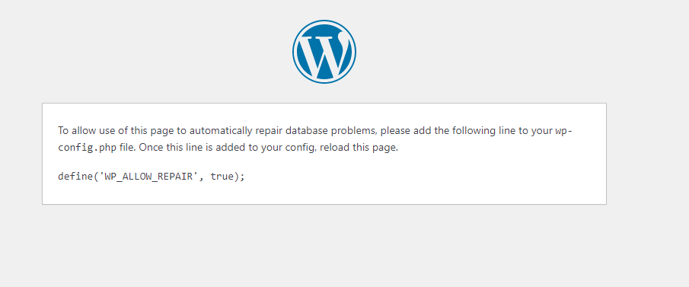The width and height of the screenshot is (689, 287).
Task: Click the word repair in first sentence
Action: (x=269, y=132)
